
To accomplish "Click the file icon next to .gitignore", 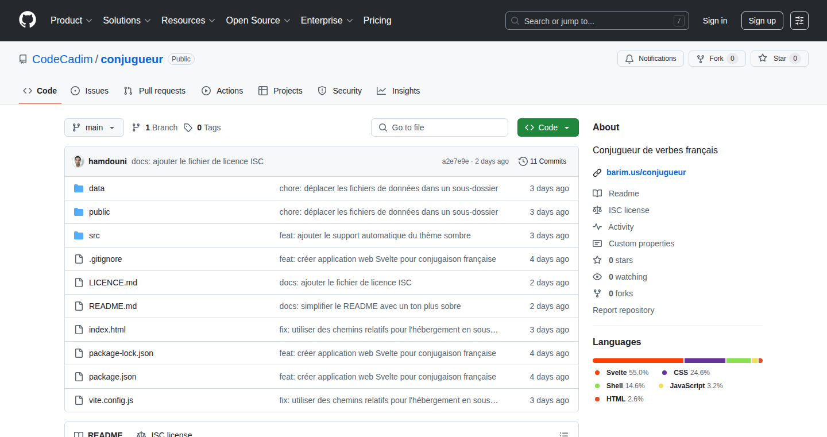I will point(79,259).
